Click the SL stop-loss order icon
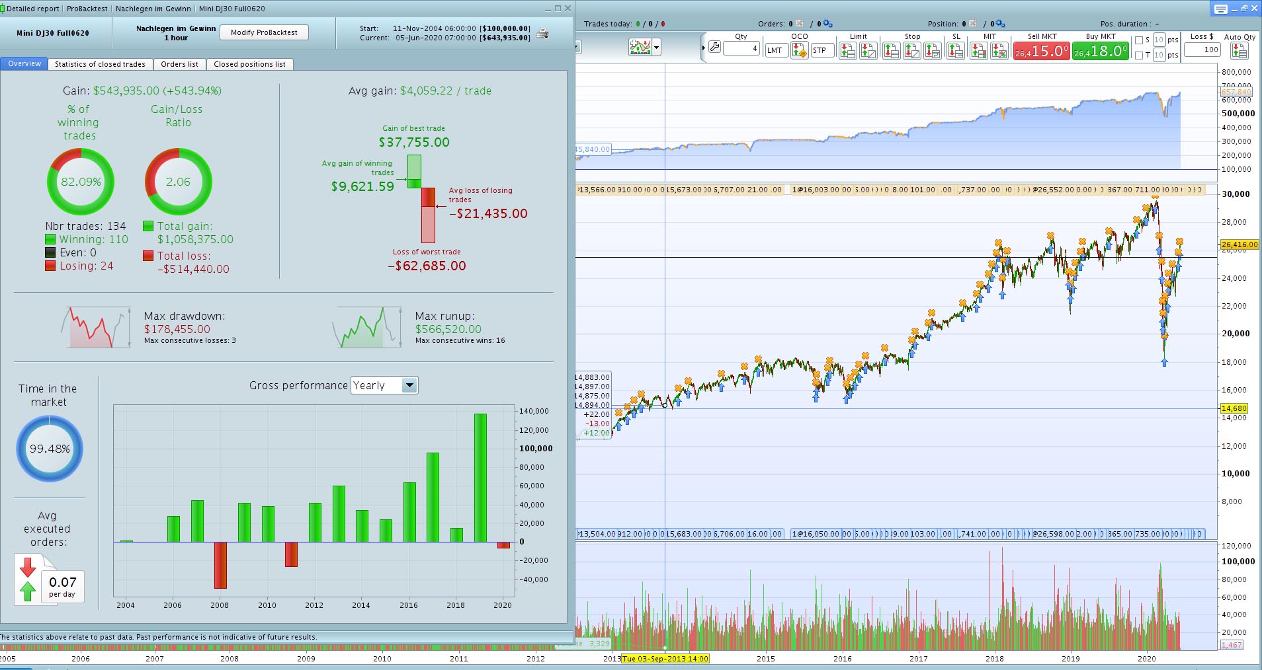The width and height of the screenshot is (1262, 670). (955, 50)
